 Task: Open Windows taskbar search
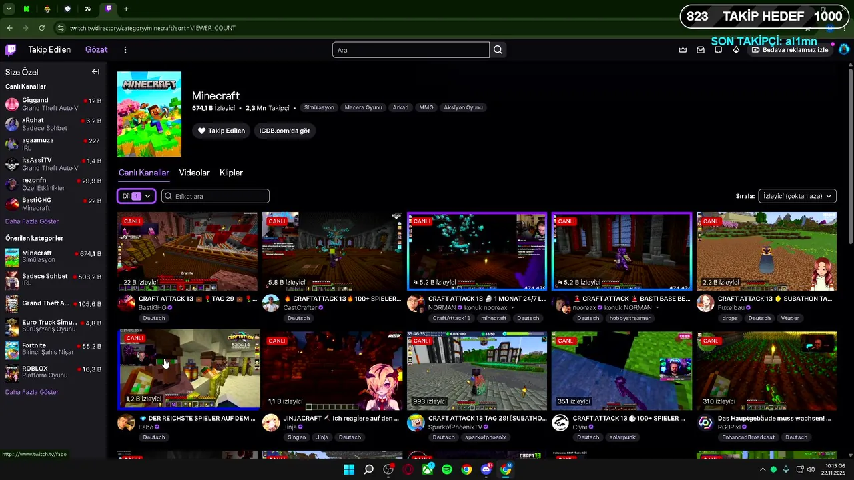point(368,469)
